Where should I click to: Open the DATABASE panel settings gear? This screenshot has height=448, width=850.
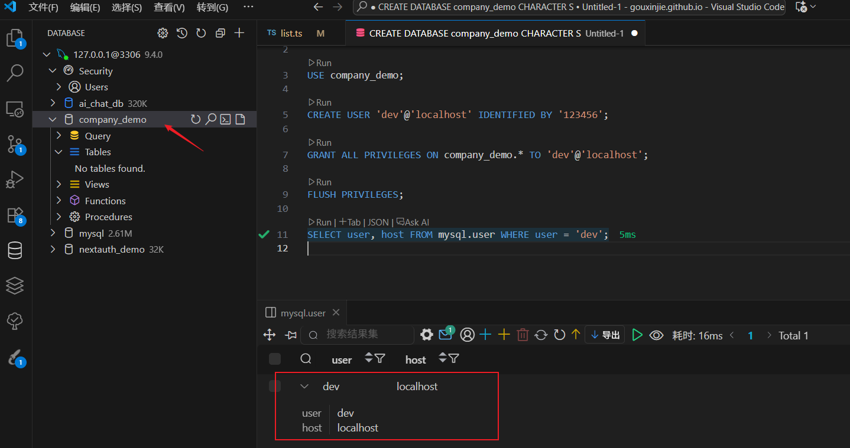click(x=163, y=33)
